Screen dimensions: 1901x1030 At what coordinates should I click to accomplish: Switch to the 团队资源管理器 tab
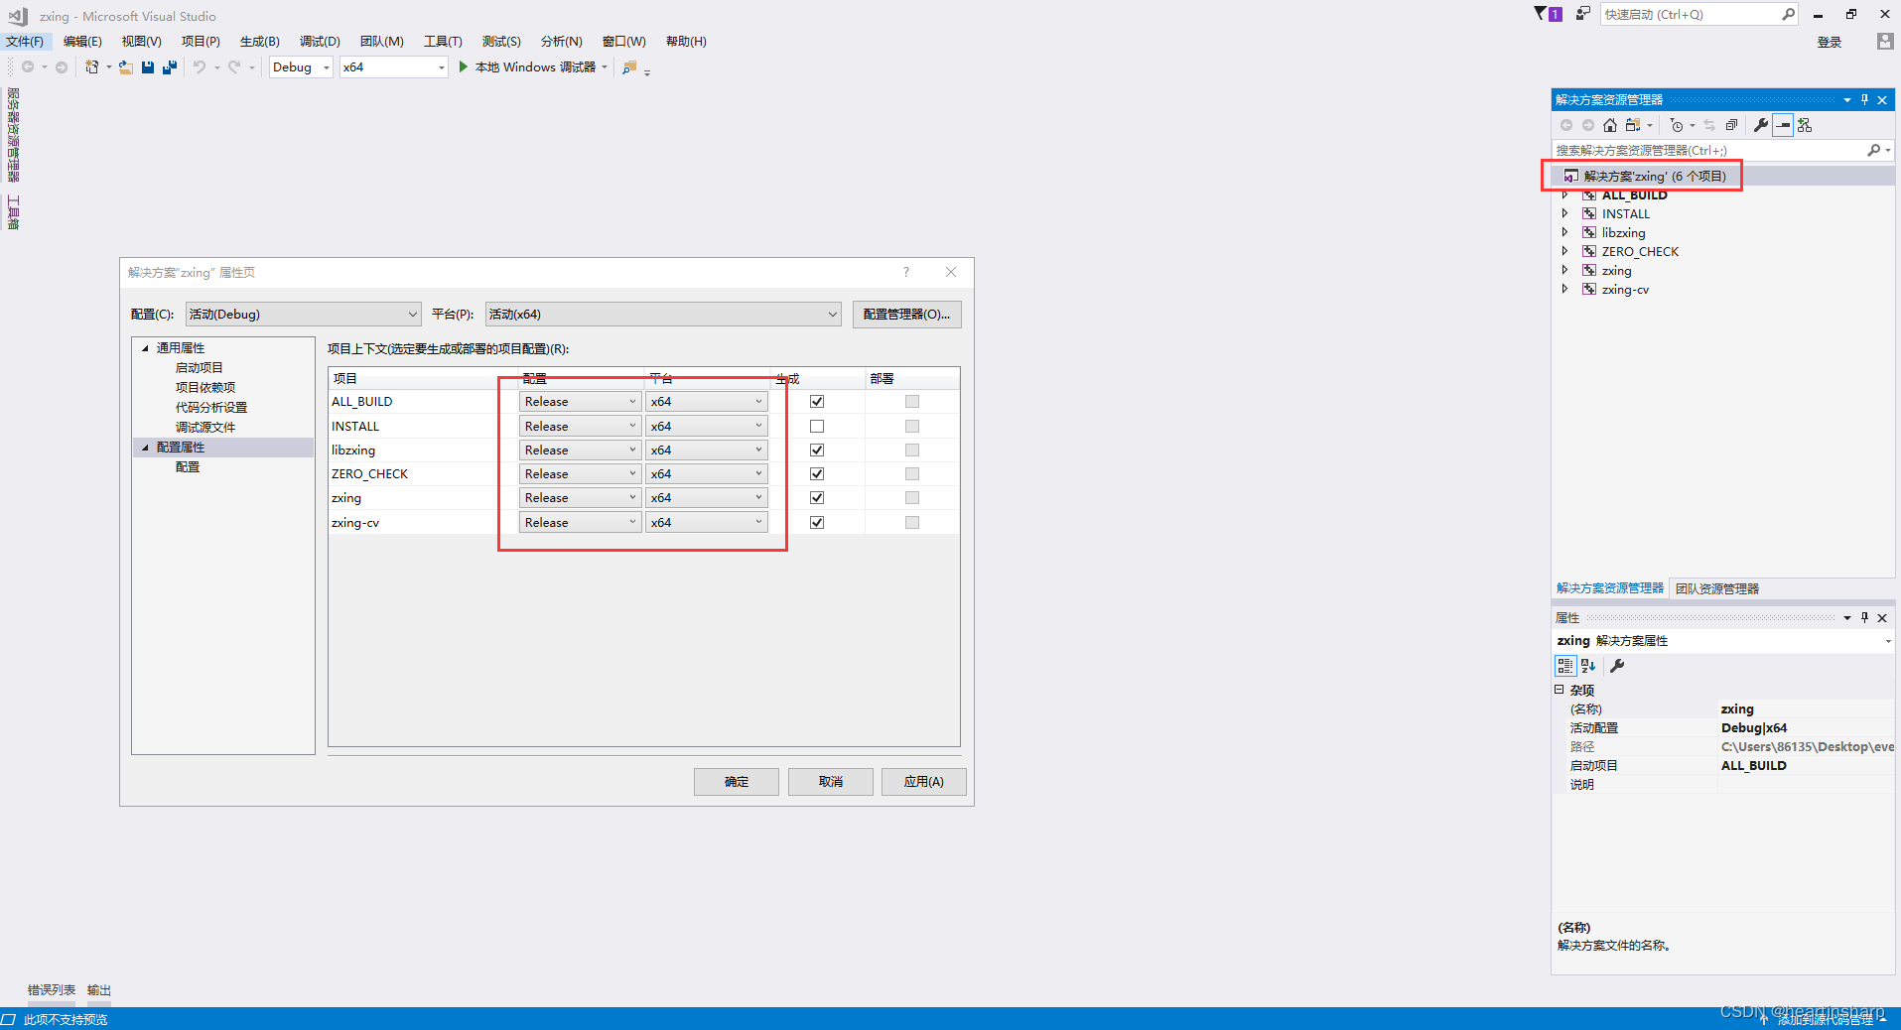(1716, 587)
